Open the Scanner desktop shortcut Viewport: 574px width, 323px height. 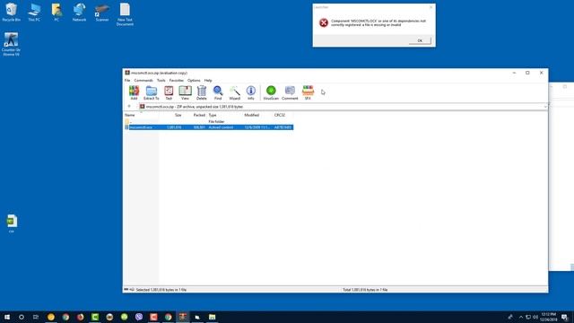click(102, 12)
